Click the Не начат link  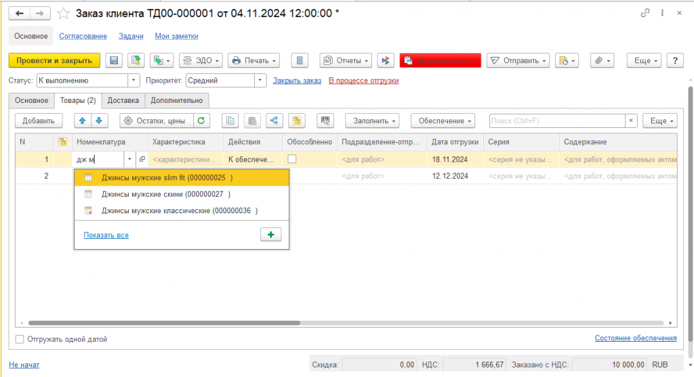[24, 365]
